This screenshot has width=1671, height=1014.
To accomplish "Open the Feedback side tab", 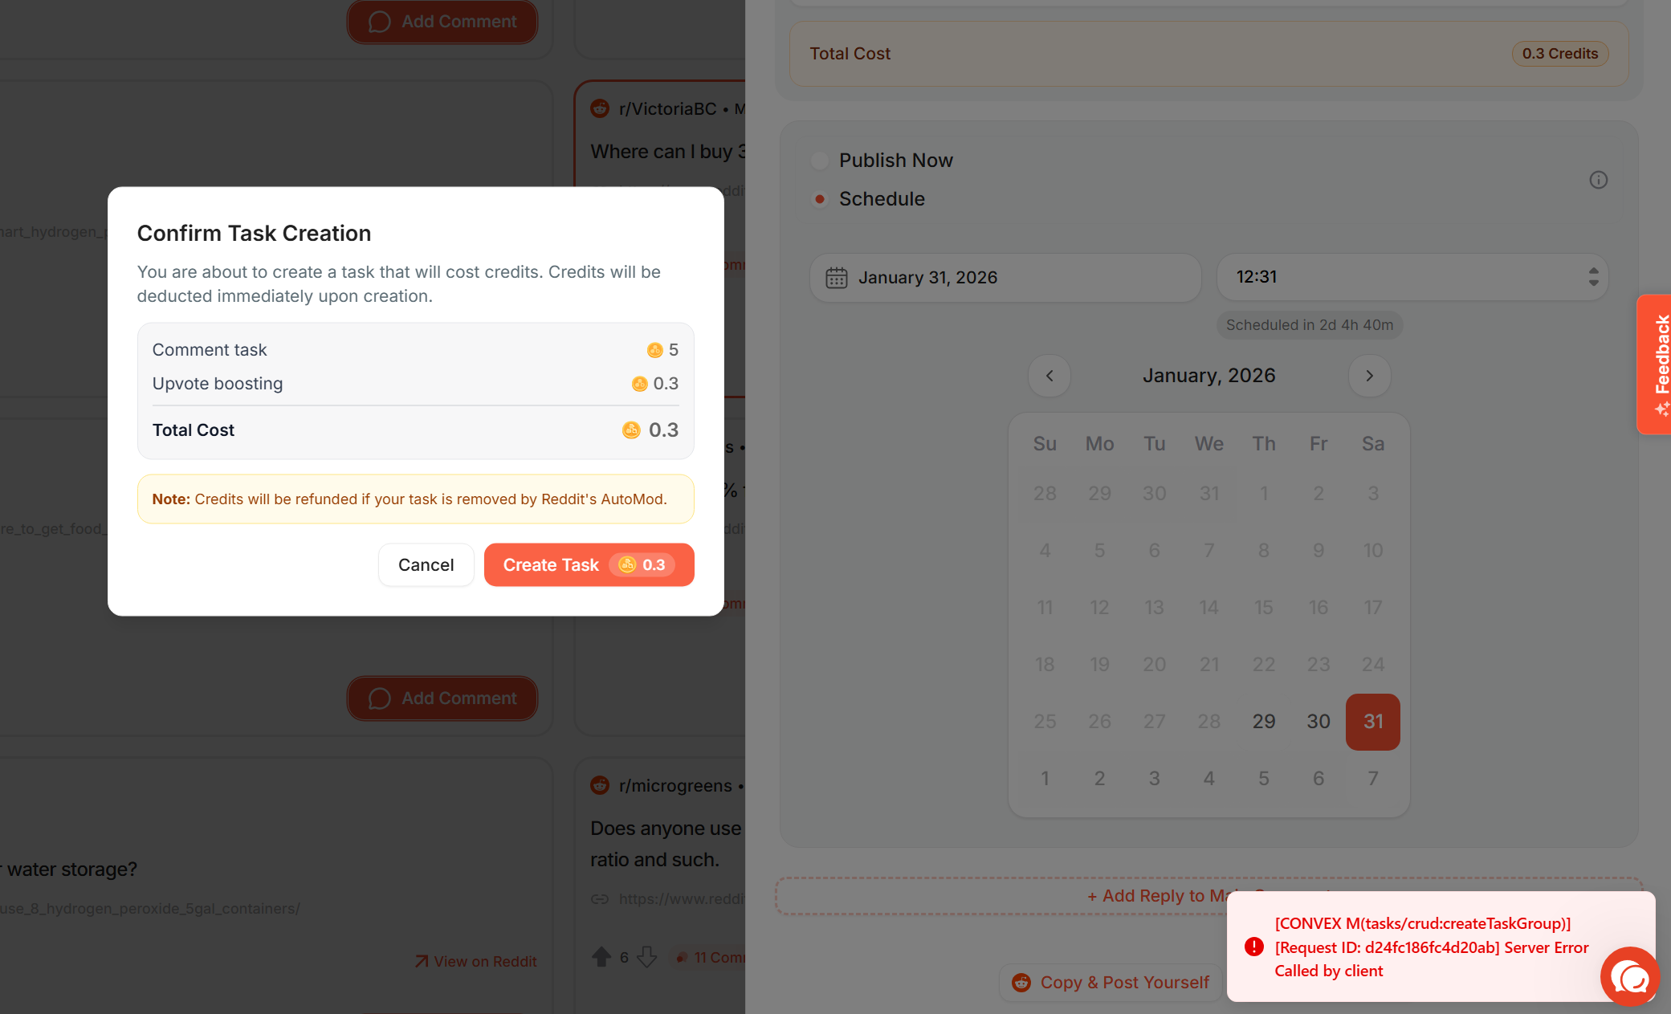I will pos(1655,364).
